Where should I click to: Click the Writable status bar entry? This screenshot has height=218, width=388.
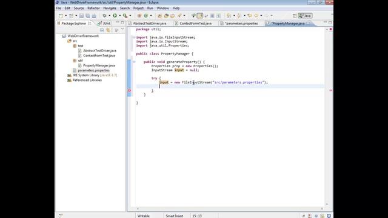(x=144, y=216)
